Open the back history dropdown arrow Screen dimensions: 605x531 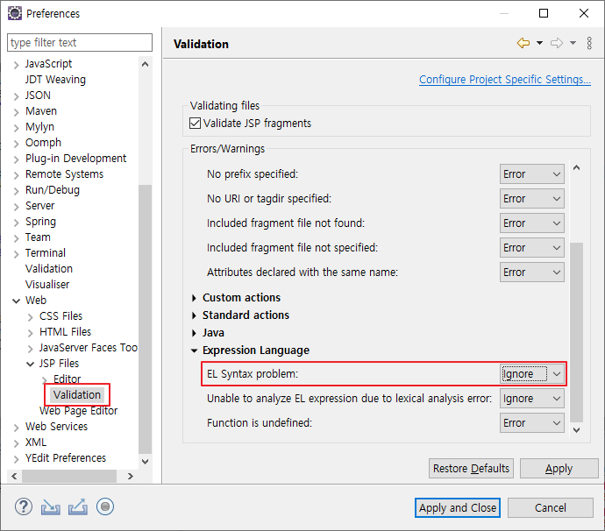(x=539, y=43)
